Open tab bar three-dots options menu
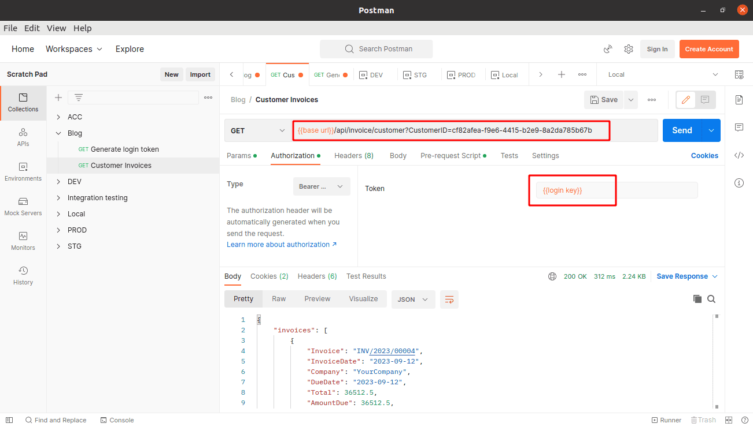 click(582, 74)
